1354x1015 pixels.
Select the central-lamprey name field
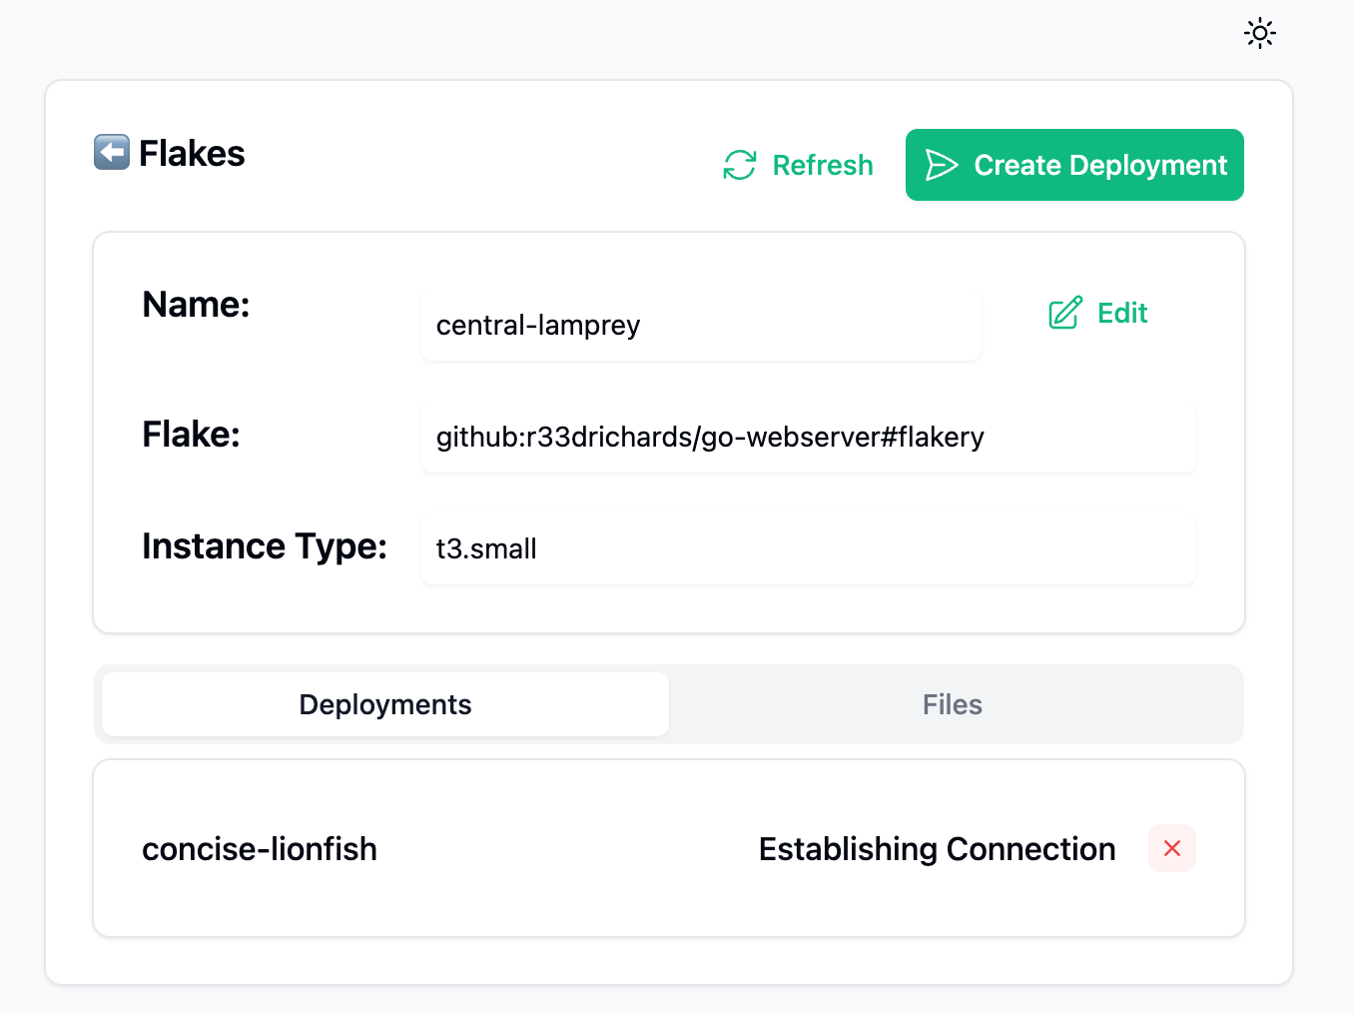click(x=699, y=326)
